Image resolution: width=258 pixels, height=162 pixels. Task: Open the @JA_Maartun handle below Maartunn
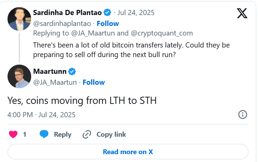55,82
